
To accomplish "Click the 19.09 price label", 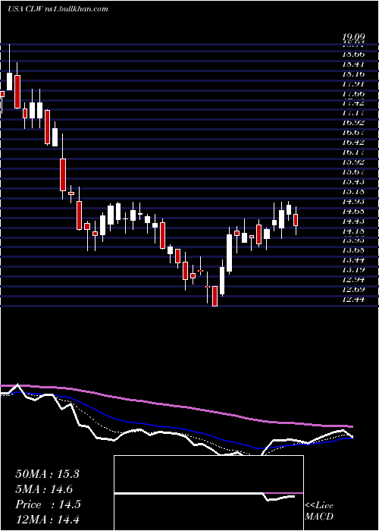I will tap(353, 36).
